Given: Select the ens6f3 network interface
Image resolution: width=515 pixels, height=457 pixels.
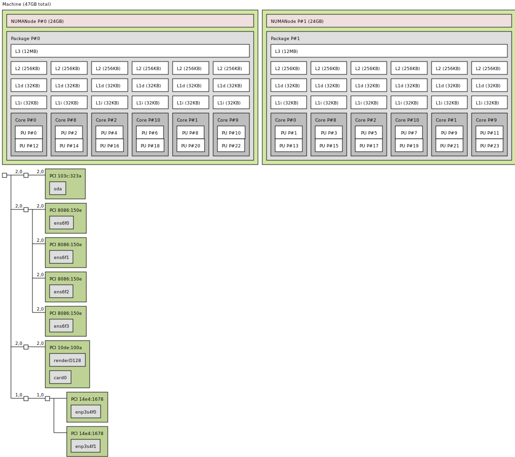Looking at the screenshot, I should (61, 325).
